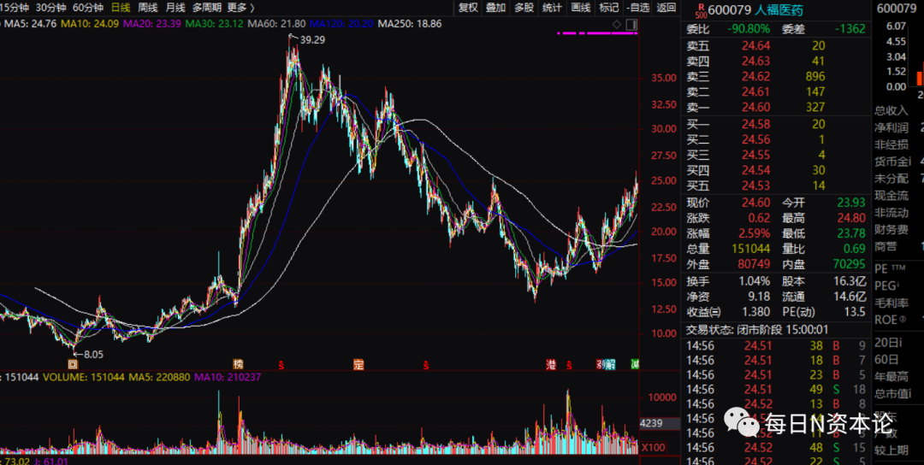Click the 8.05 low price label
924x465 pixels.
tap(93, 355)
